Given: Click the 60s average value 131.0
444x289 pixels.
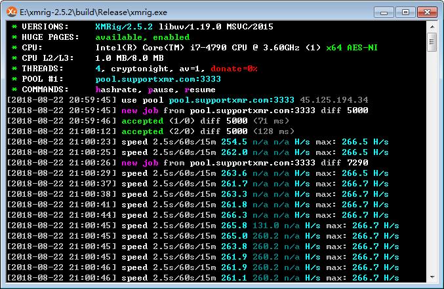Looking at the screenshot, I should [266, 226].
